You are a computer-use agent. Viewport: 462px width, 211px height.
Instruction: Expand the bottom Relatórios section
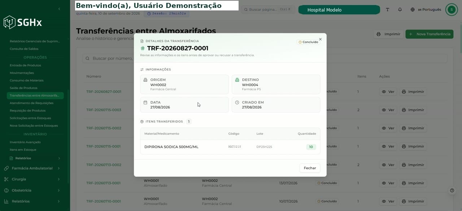(x=32, y=202)
